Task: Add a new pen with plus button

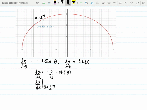Action: tap(81, 3)
